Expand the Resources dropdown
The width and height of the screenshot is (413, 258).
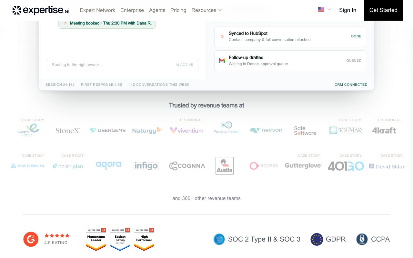pos(206,10)
